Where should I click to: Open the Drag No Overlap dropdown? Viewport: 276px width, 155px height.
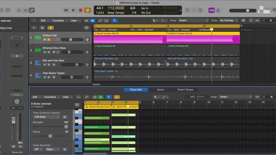coord(229,21)
